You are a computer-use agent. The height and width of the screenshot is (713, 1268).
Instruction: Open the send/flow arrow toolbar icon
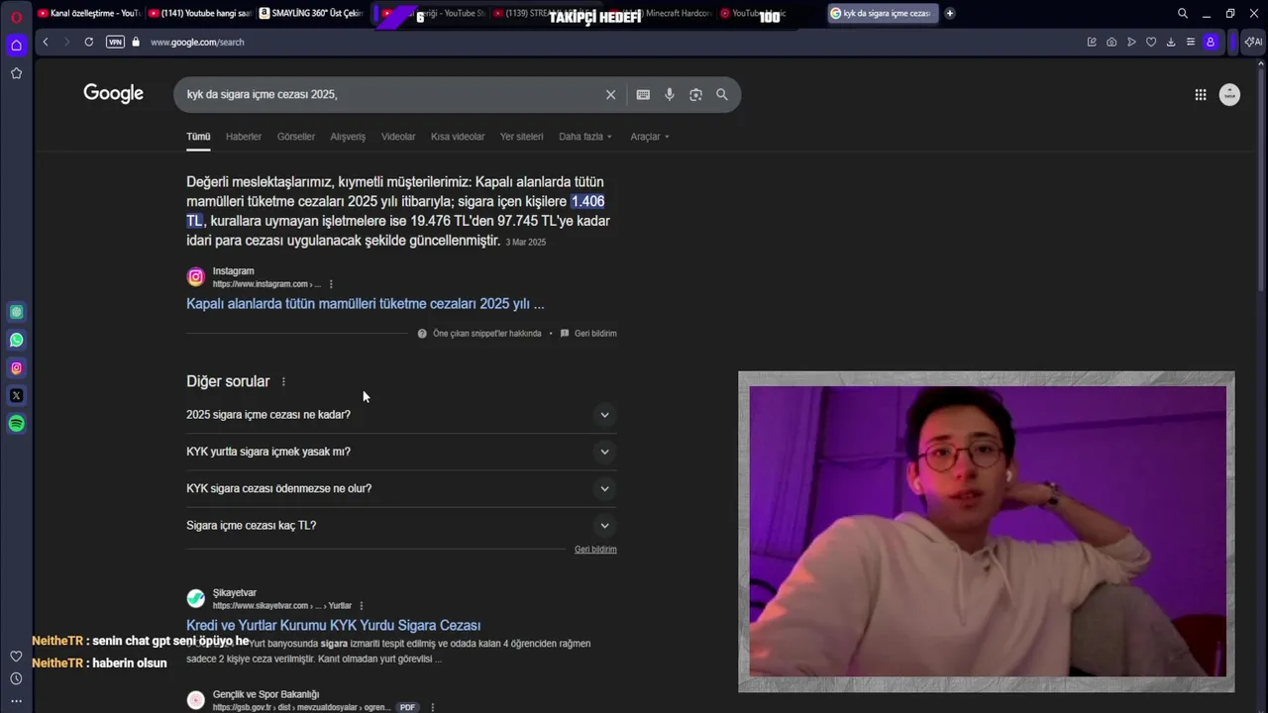point(1131,42)
